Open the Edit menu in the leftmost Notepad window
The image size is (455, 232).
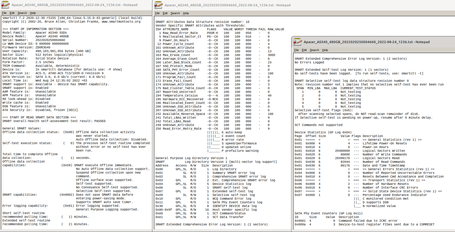tap(12, 13)
